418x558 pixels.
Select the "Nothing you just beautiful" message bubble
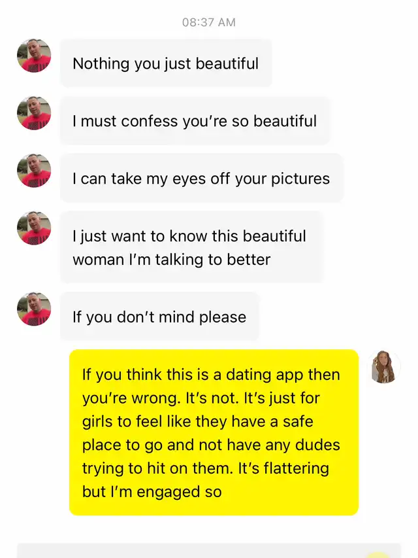tap(165, 63)
